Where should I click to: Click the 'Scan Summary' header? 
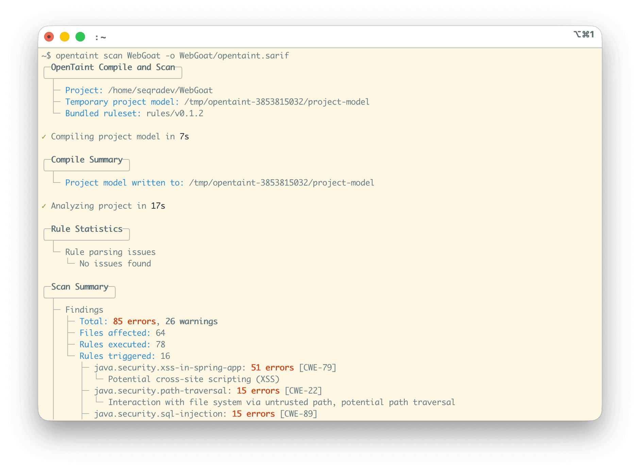(x=80, y=287)
